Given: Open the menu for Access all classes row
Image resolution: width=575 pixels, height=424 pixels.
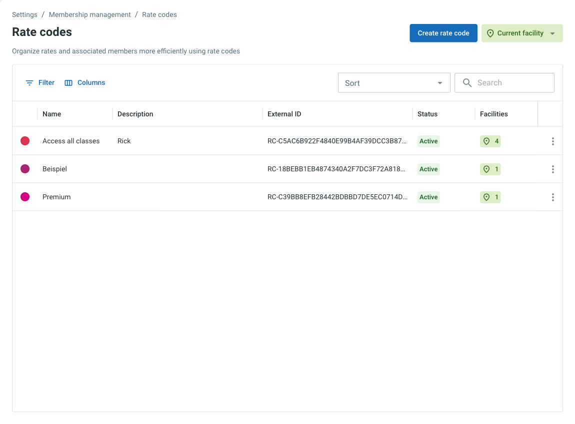Looking at the screenshot, I should [x=552, y=141].
